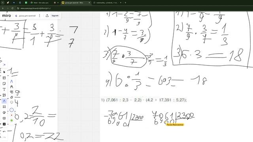
Task: Open more tools plus button
Action: coord(4,124)
